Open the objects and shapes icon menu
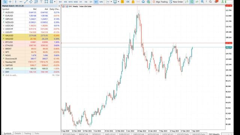The width and height of the screenshot is (240, 135). (x=51, y=1)
